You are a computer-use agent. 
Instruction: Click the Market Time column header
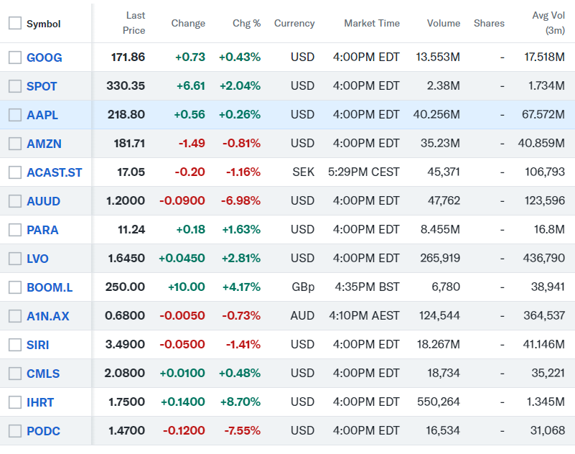(x=371, y=23)
